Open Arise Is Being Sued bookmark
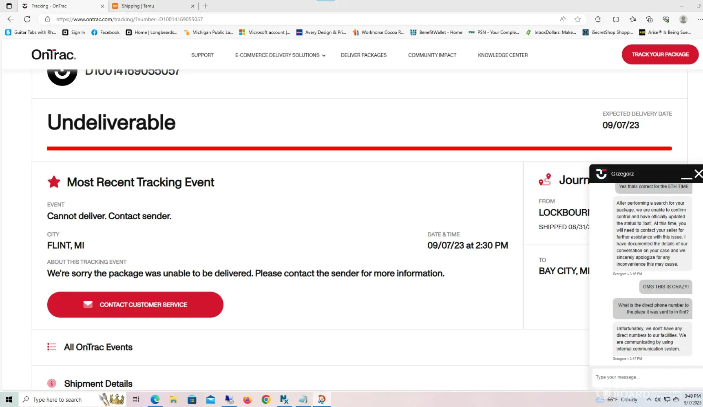Image resolution: width=703 pixels, height=407 pixels. (x=665, y=32)
